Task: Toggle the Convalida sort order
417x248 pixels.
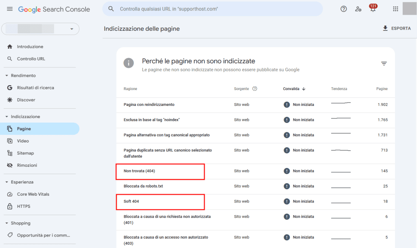Action: click(294, 88)
